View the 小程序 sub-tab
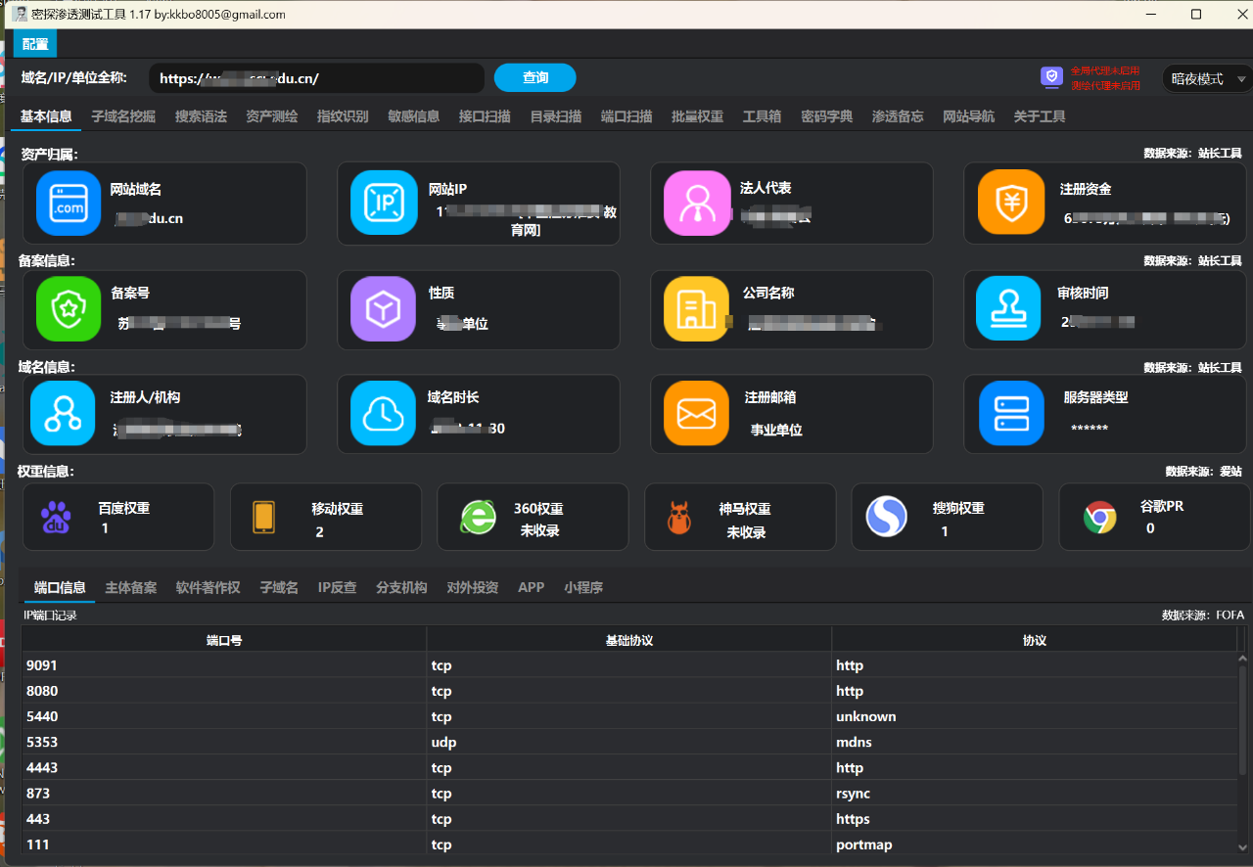 click(583, 588)
